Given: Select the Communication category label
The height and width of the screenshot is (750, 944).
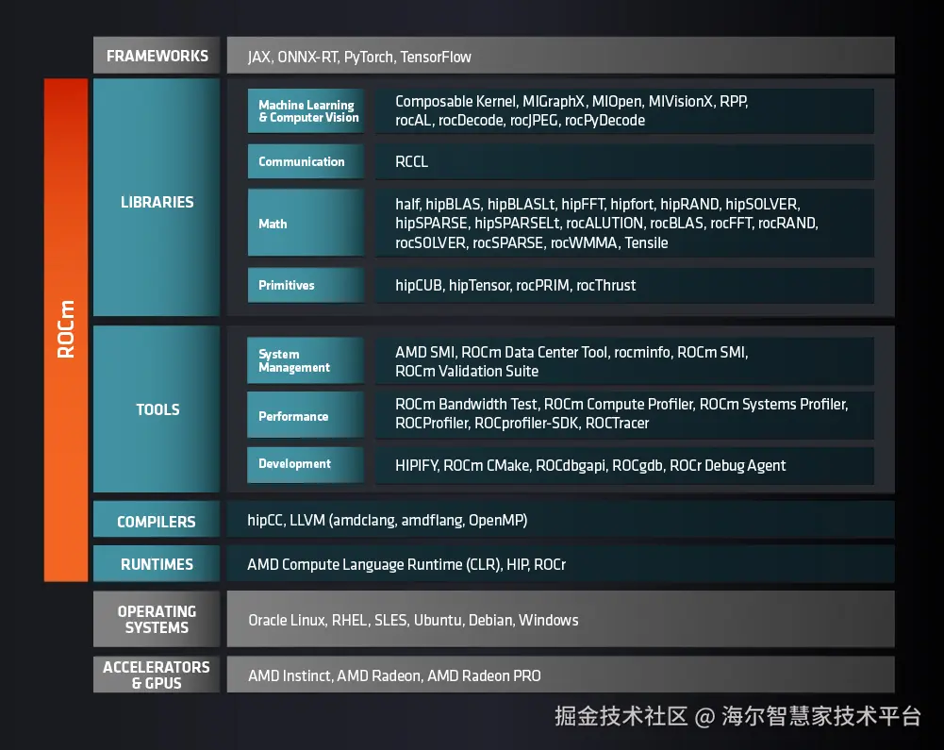Looking at the screenshot, I should click(x=306, y=161).
